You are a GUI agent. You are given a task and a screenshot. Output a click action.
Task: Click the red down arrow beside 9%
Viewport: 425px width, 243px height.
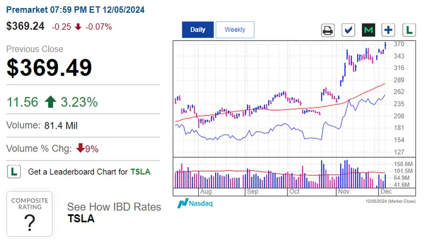point(80,148)
